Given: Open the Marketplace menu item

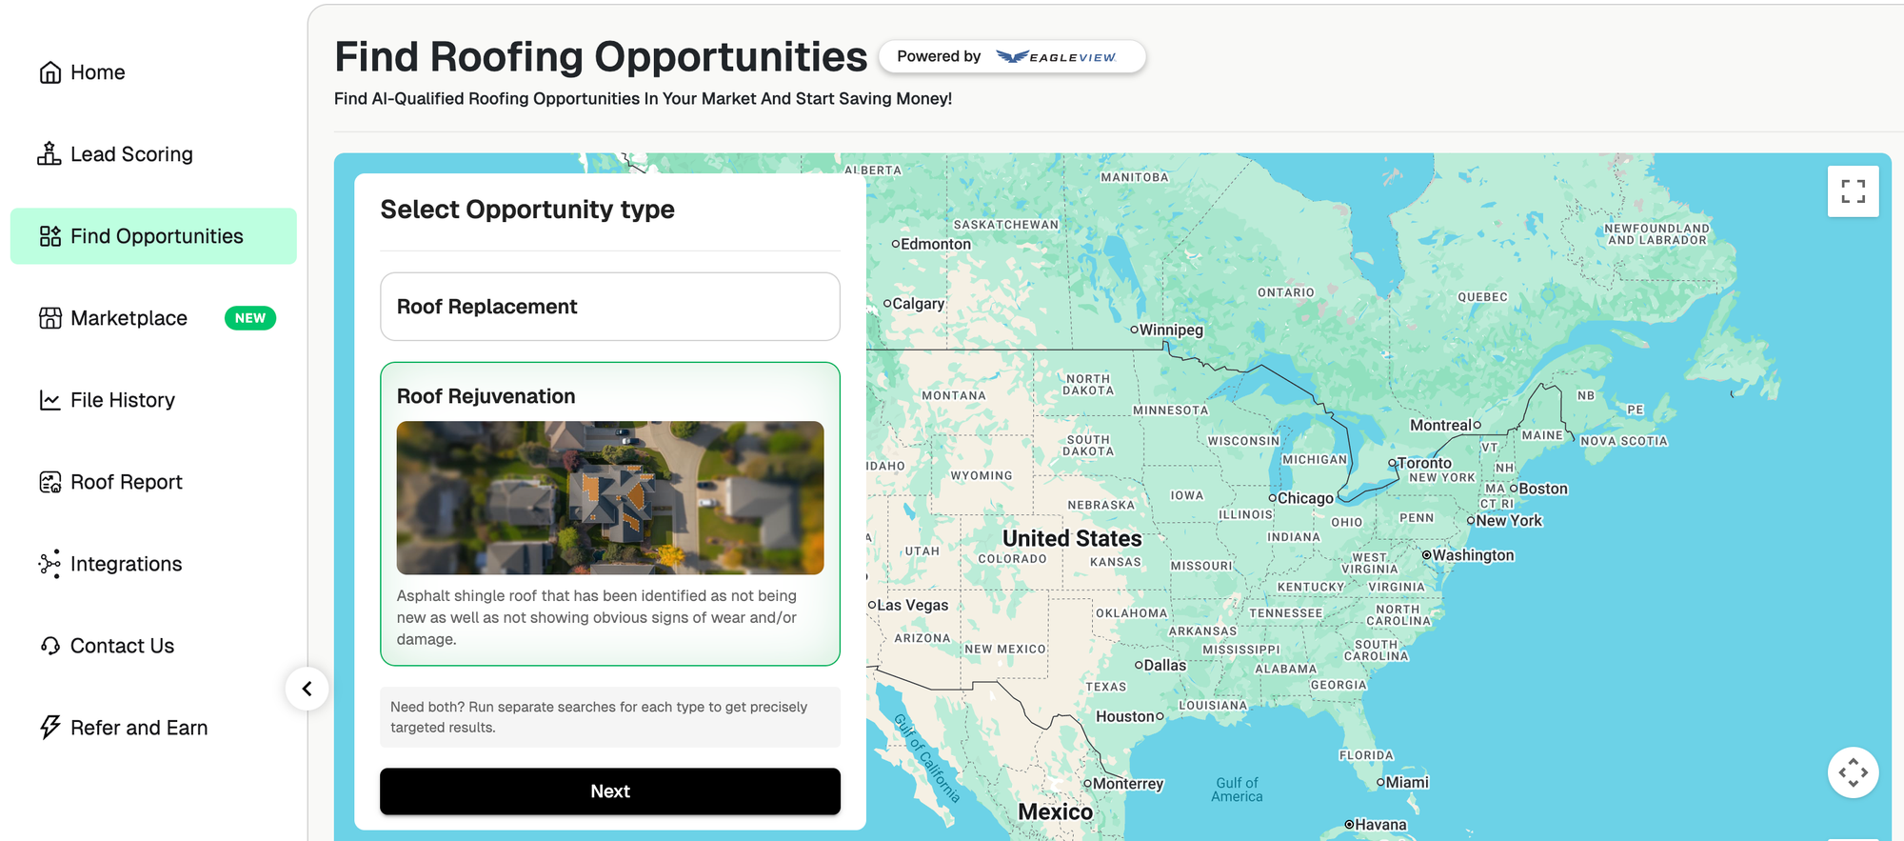Looking at the screenshot, I should (129, 318).
